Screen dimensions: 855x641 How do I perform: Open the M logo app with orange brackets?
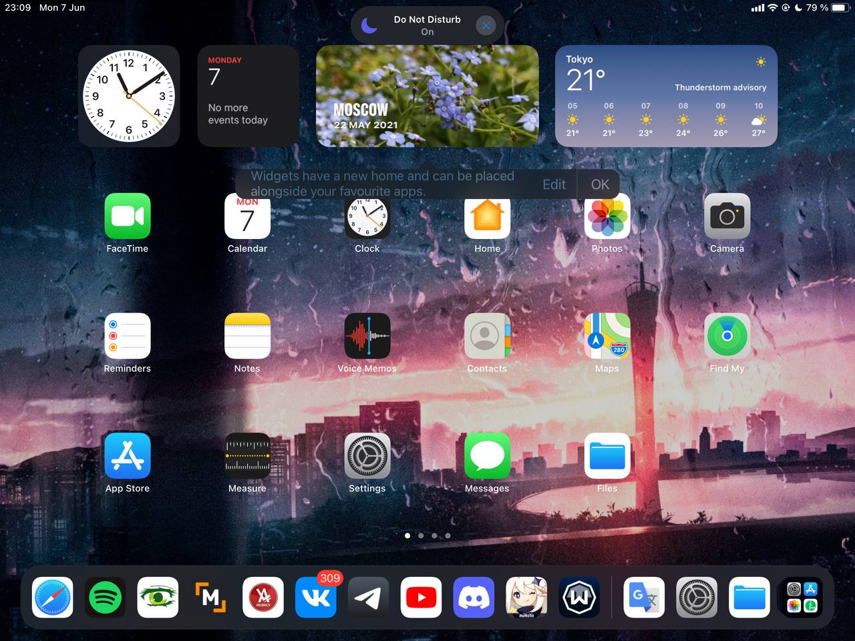coord(210,598)
